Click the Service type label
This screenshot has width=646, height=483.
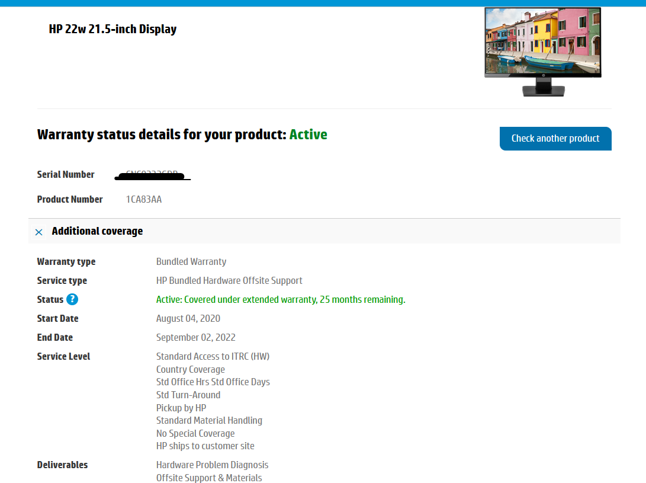[x=62, y=280]
